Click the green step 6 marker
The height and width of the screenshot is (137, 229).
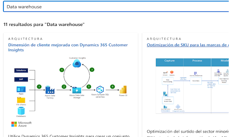113,87
